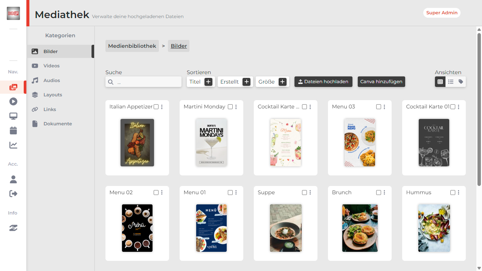Switch to grid view layout
Screen dimensions: 482x271
[x=440, y=82]
